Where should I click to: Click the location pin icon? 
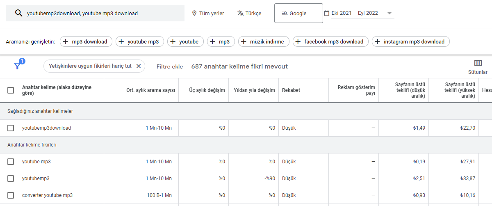click(194, 13)
